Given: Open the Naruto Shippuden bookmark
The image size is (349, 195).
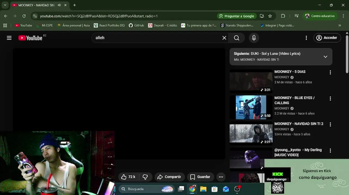Looking at the screenshot, I should (237, 25).
